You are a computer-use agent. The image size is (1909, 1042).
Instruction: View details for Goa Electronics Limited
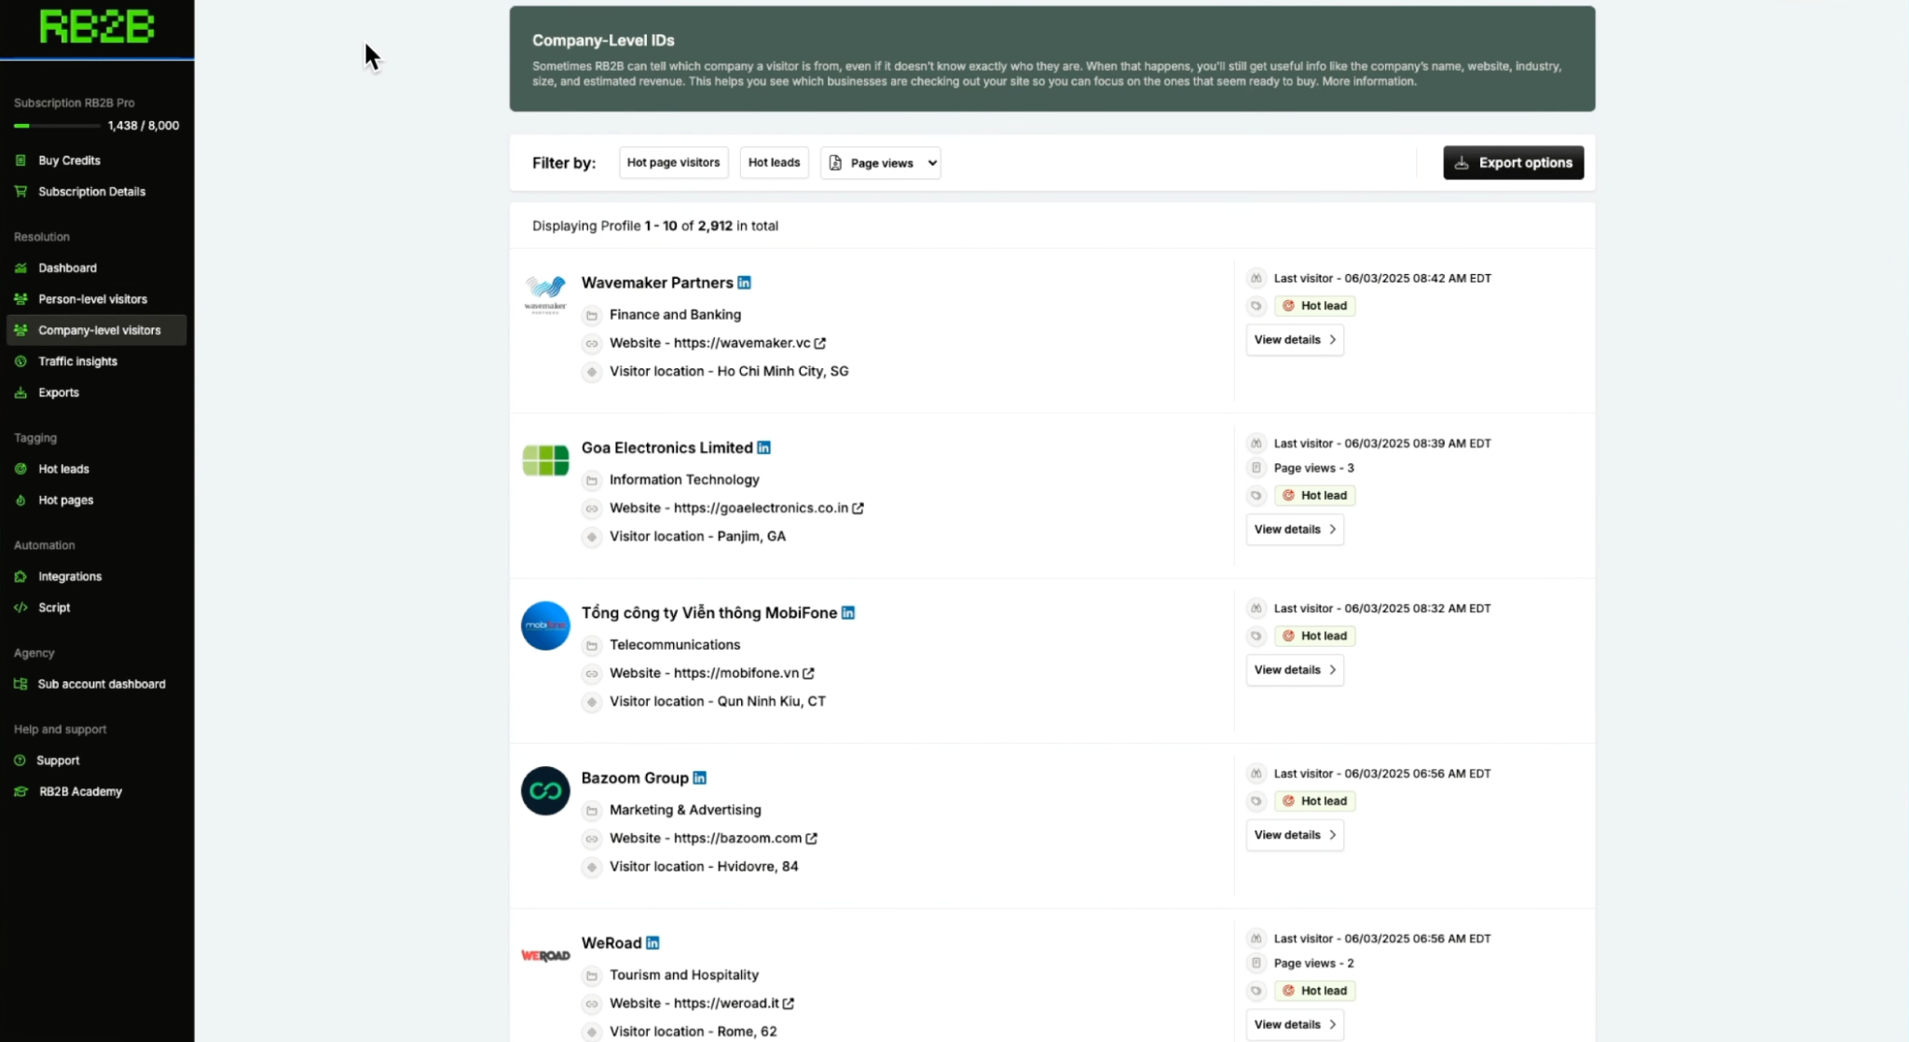1295,529
